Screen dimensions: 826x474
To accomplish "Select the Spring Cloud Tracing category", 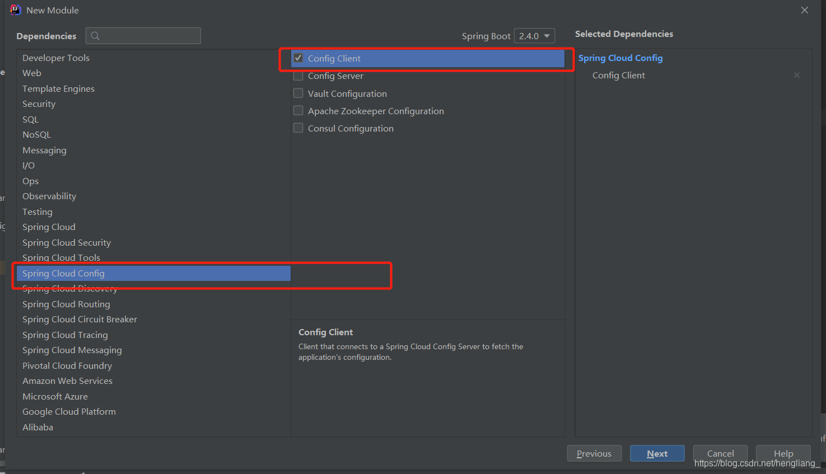I will (x=153, y=335).
